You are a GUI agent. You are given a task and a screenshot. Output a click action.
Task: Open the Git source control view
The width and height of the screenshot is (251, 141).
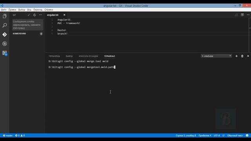[x=5, y=34]
